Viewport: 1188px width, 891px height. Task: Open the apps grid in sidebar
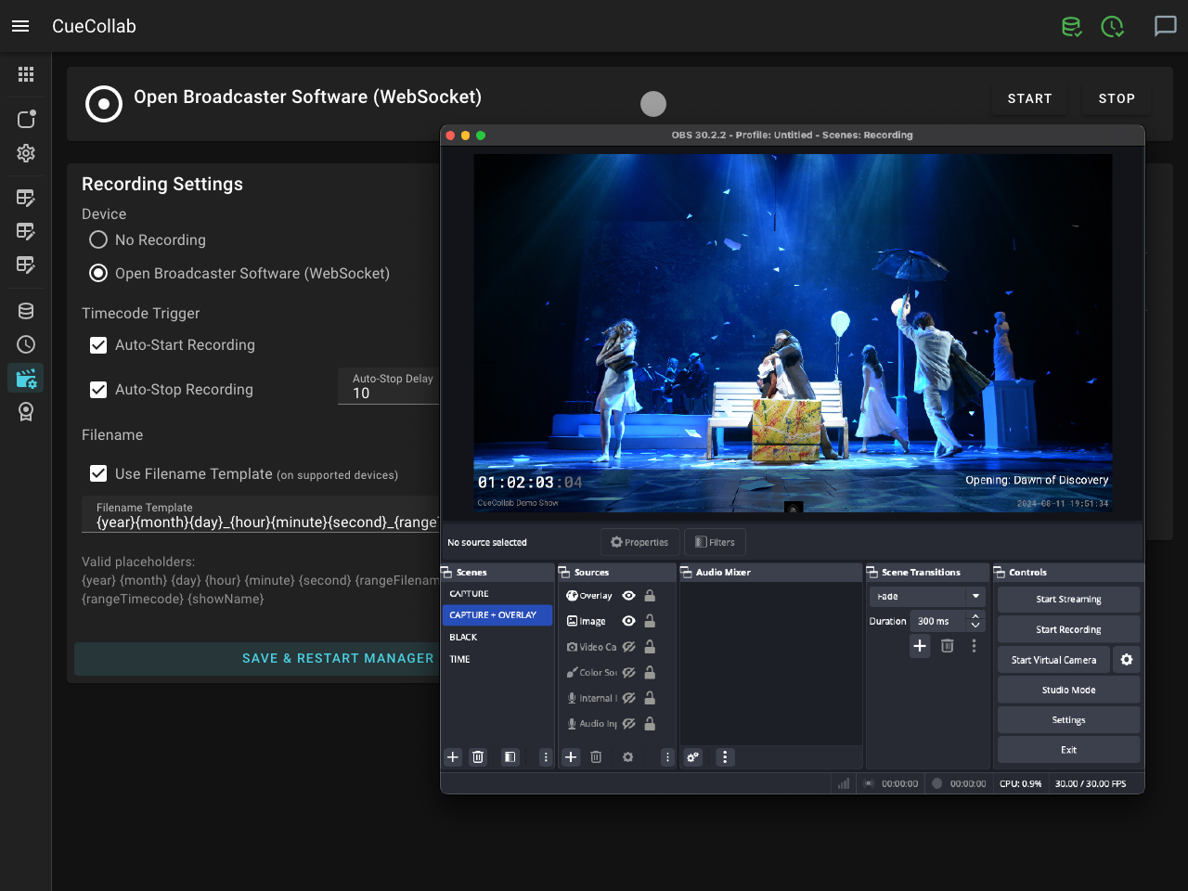26,74
